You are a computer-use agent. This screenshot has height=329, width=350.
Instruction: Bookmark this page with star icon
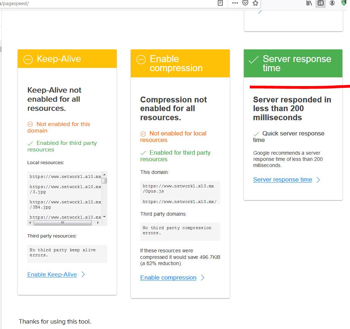point(255,3)
